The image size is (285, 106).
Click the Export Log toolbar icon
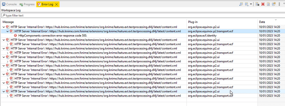click(241, 4)
